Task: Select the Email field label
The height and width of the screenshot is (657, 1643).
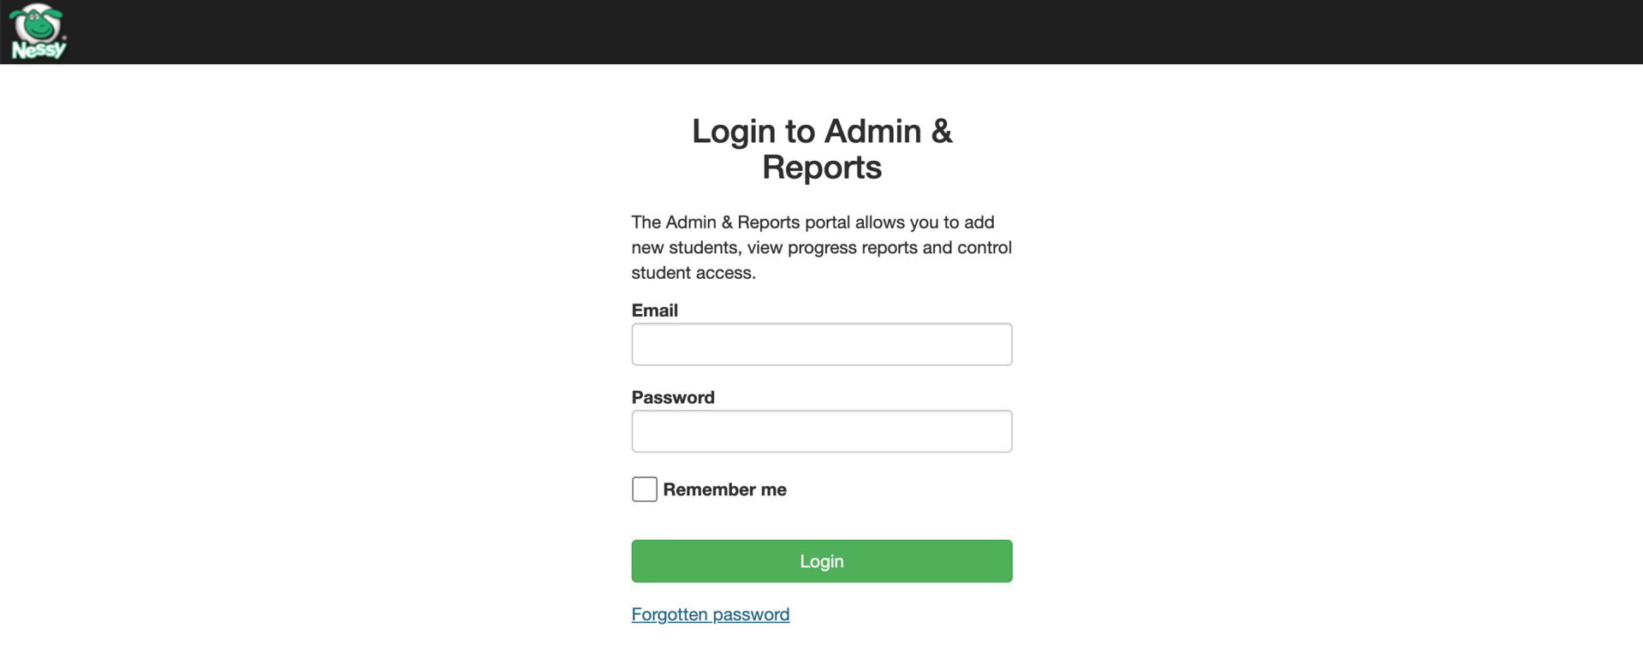Action: point(654,310)
